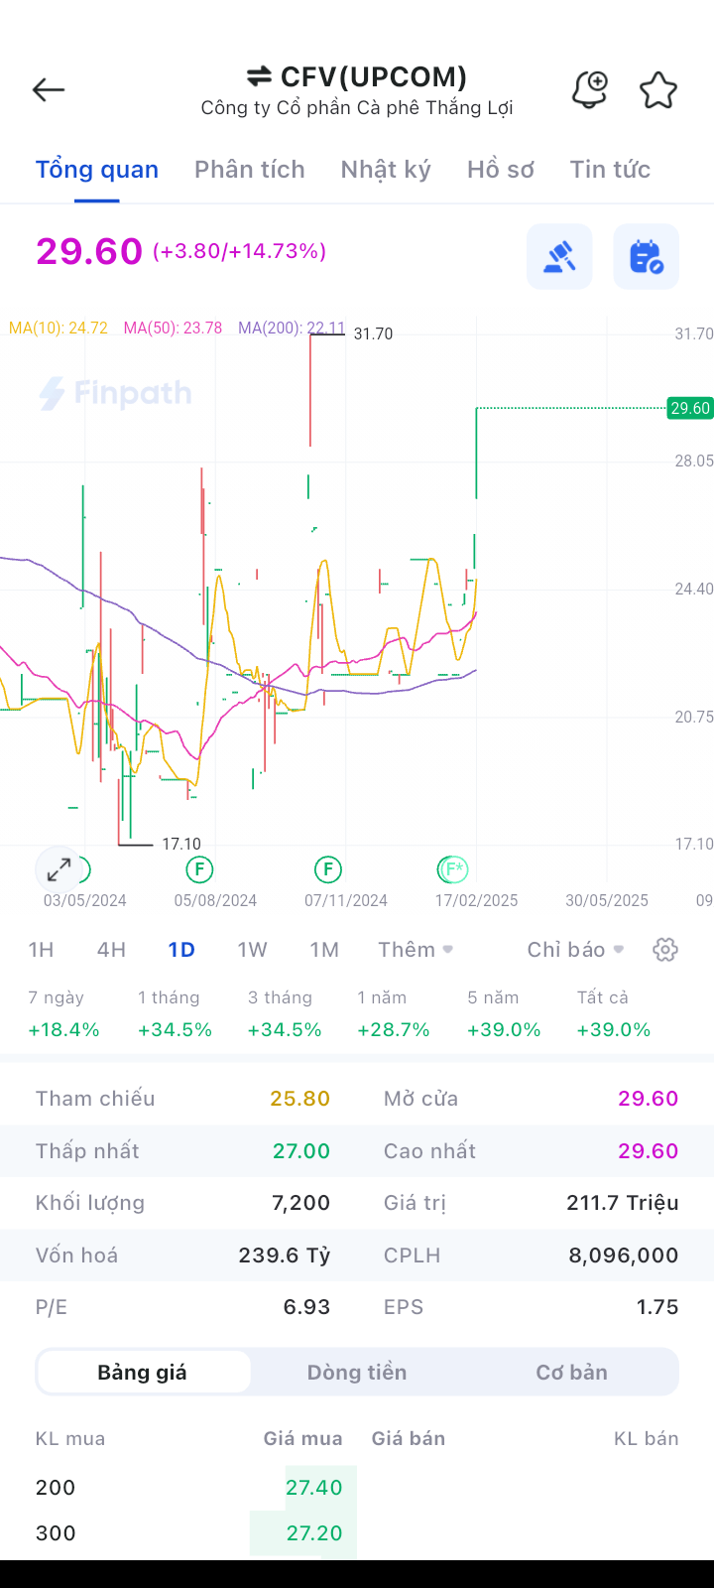Select the 1H chart interval
The width and height of the screenshot is (714, 1588).
pyautogui.click(x=41, y=950)
